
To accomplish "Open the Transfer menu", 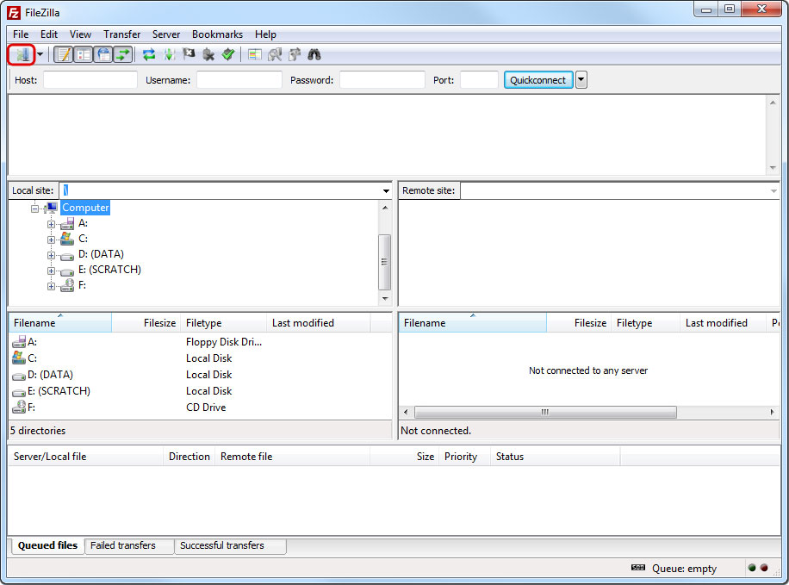I will click(x=121, y=34).
